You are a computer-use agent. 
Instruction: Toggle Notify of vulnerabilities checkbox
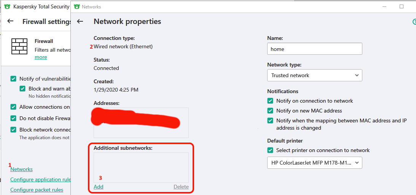(13, 79)
